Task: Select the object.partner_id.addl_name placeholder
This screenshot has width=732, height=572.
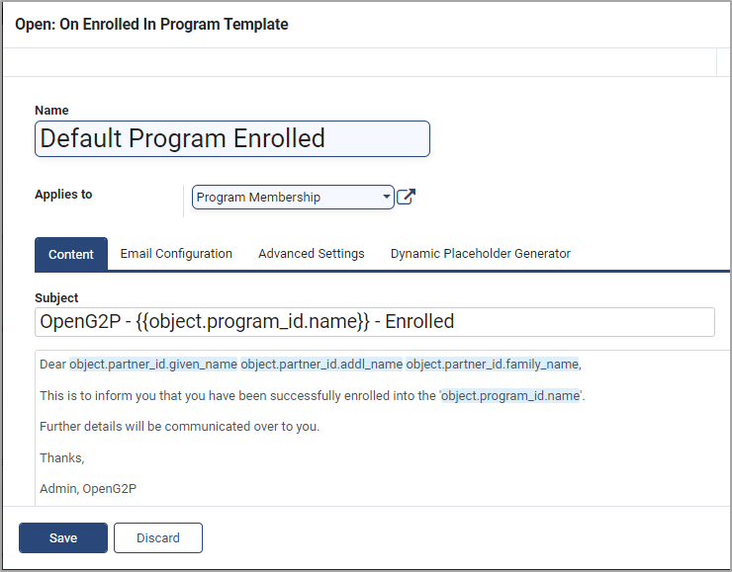Action: click(x=321, y=365)
